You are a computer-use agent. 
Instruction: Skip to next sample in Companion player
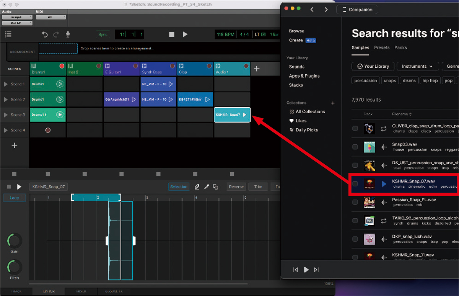click(316, 270)
